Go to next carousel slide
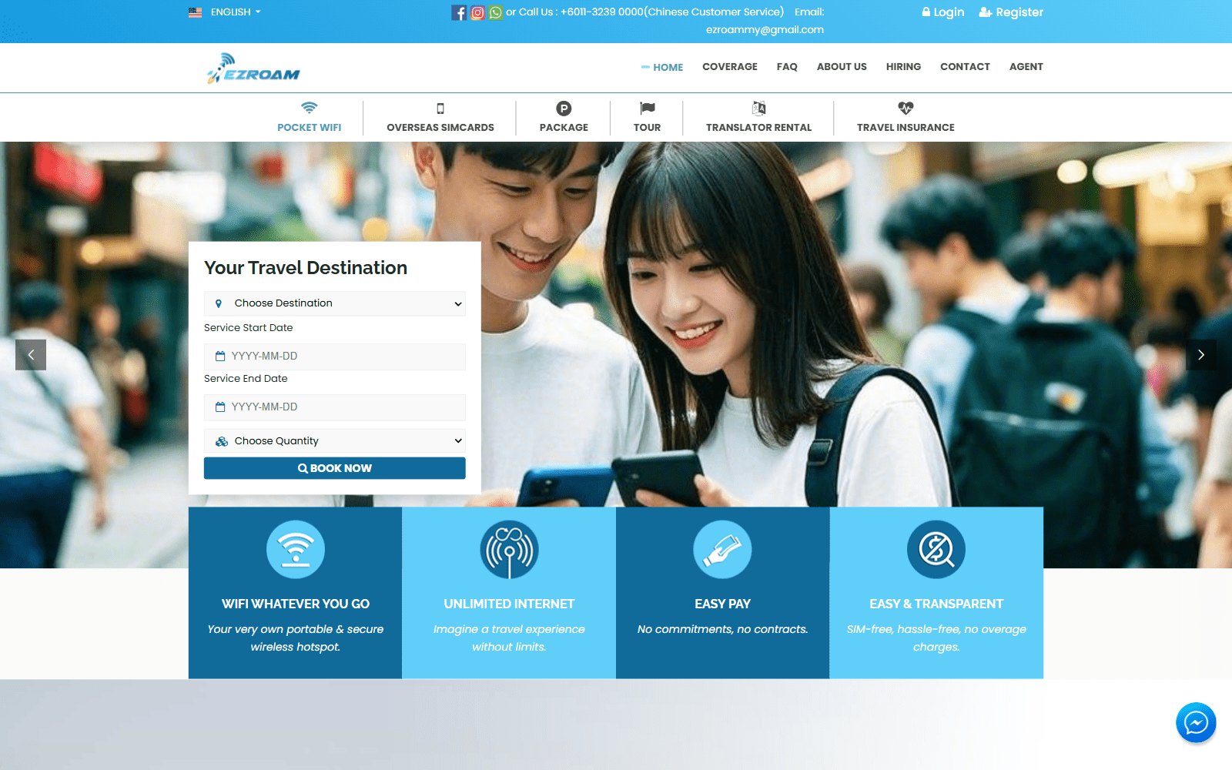 tap(1201, 355)
